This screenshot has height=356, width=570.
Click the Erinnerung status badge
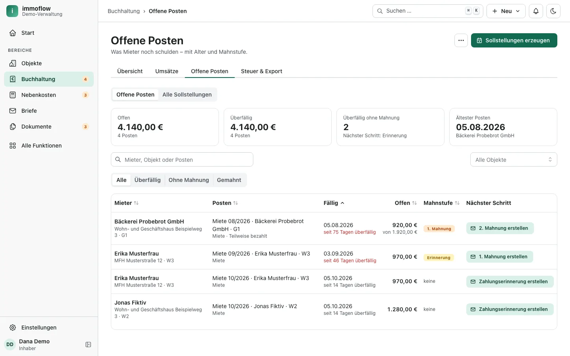[x=439, y=258]
